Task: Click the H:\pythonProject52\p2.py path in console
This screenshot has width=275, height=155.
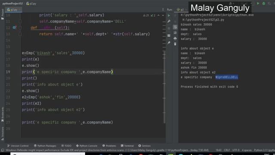Action: 203,20
